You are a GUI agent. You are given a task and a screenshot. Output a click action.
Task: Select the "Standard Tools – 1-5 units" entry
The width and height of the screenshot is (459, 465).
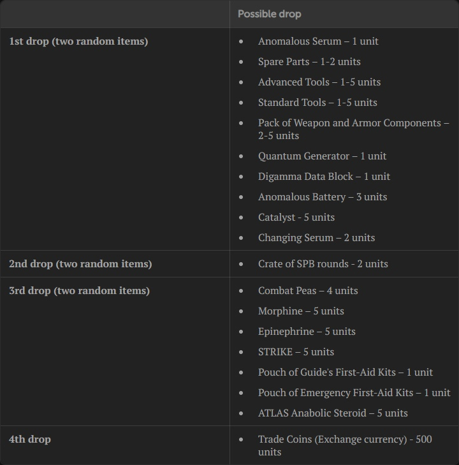tap(317, 103)
